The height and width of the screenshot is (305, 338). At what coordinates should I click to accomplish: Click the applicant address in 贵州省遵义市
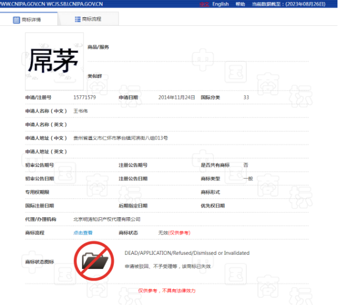pyautogui.click(x=120, y=138)
